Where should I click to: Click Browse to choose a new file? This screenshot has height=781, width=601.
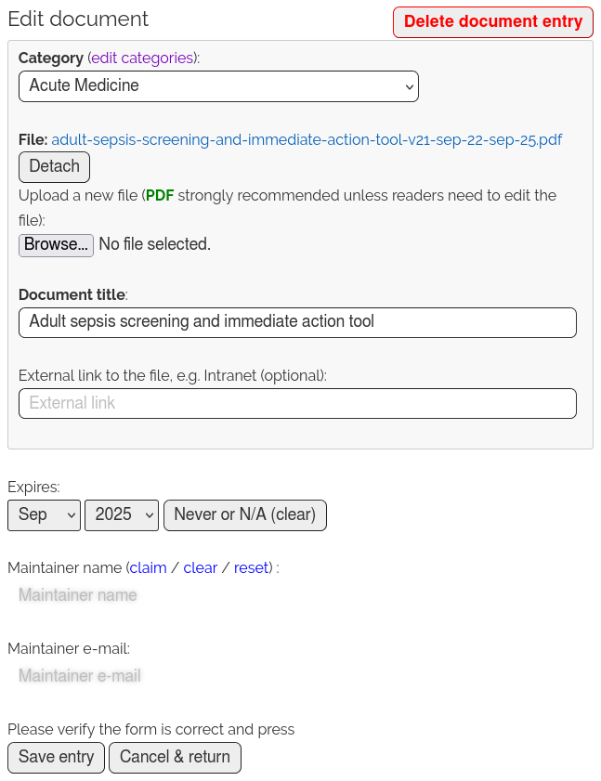tap(56, 245)
